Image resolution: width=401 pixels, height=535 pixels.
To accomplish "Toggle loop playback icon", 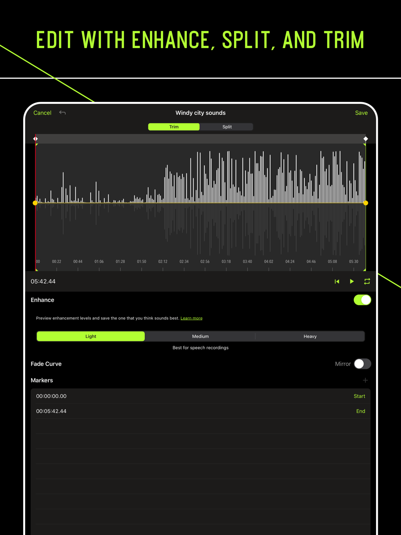I will (367, 282).
